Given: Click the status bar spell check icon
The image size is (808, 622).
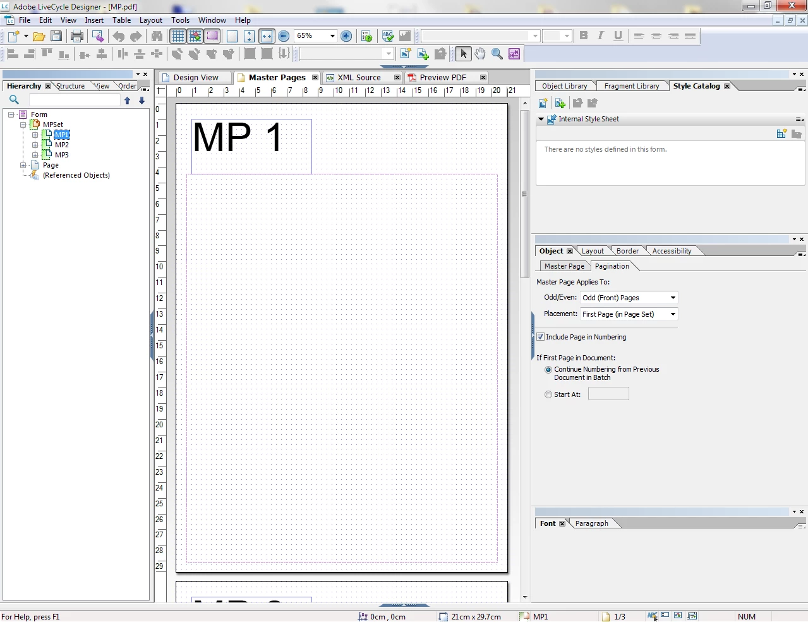Looking at the screenshot, I should [x=653, y=616].
